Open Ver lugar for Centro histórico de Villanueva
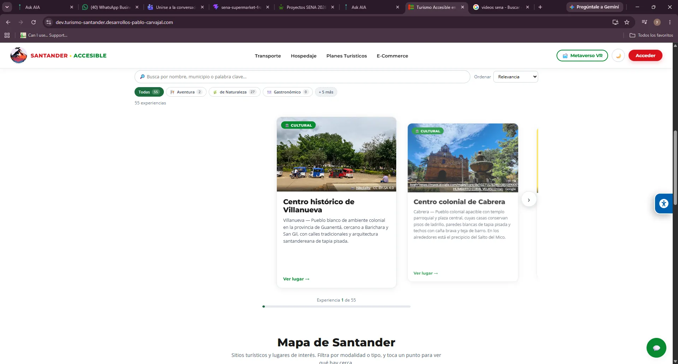The image size is (678, 364). click(x=296, y=279)
